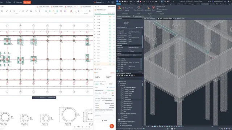
Task: Click the instance progress bar in Instance List
Action: (104, 14)
